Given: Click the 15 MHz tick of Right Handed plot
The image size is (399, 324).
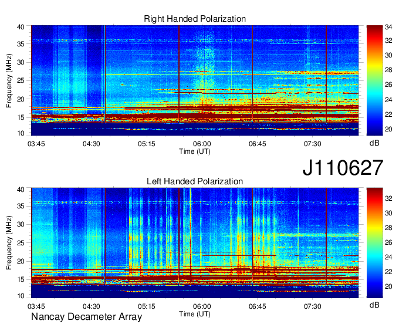Looking at the screenshot, I should click(21, 117).
